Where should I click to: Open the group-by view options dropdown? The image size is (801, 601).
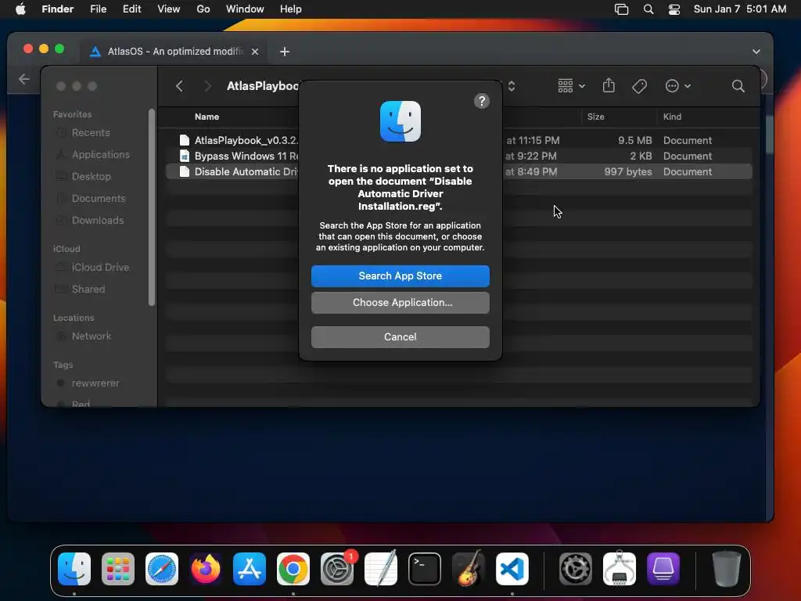pyautogui.click(x=571, y=86)
